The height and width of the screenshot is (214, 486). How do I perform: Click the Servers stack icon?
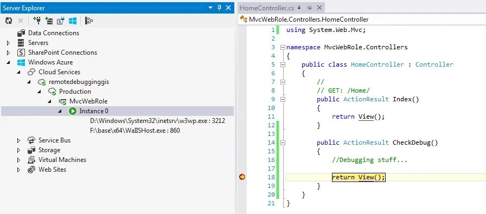point(21,43)
